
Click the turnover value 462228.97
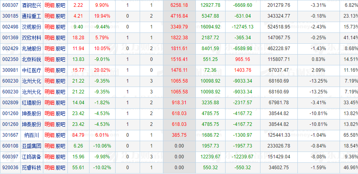[x=280, y=49]
